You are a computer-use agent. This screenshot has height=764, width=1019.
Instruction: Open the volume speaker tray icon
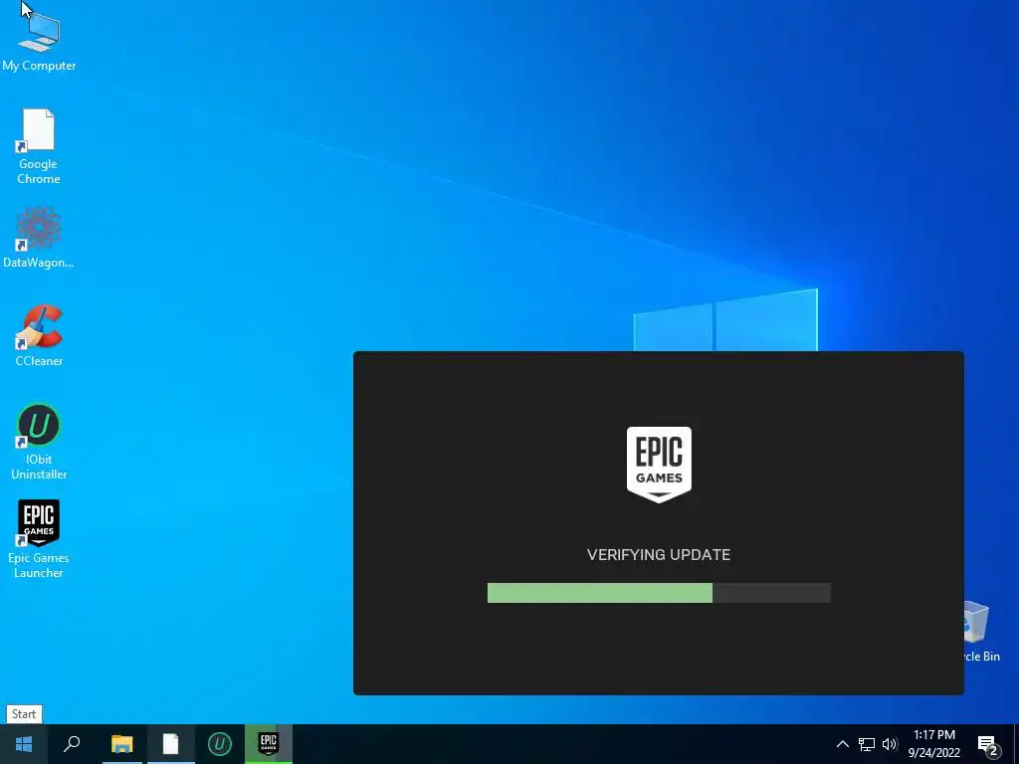pos(890,744)
